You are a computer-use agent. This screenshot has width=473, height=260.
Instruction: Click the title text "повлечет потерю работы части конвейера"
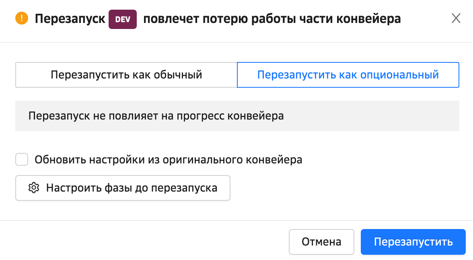[x=272, y=19]
